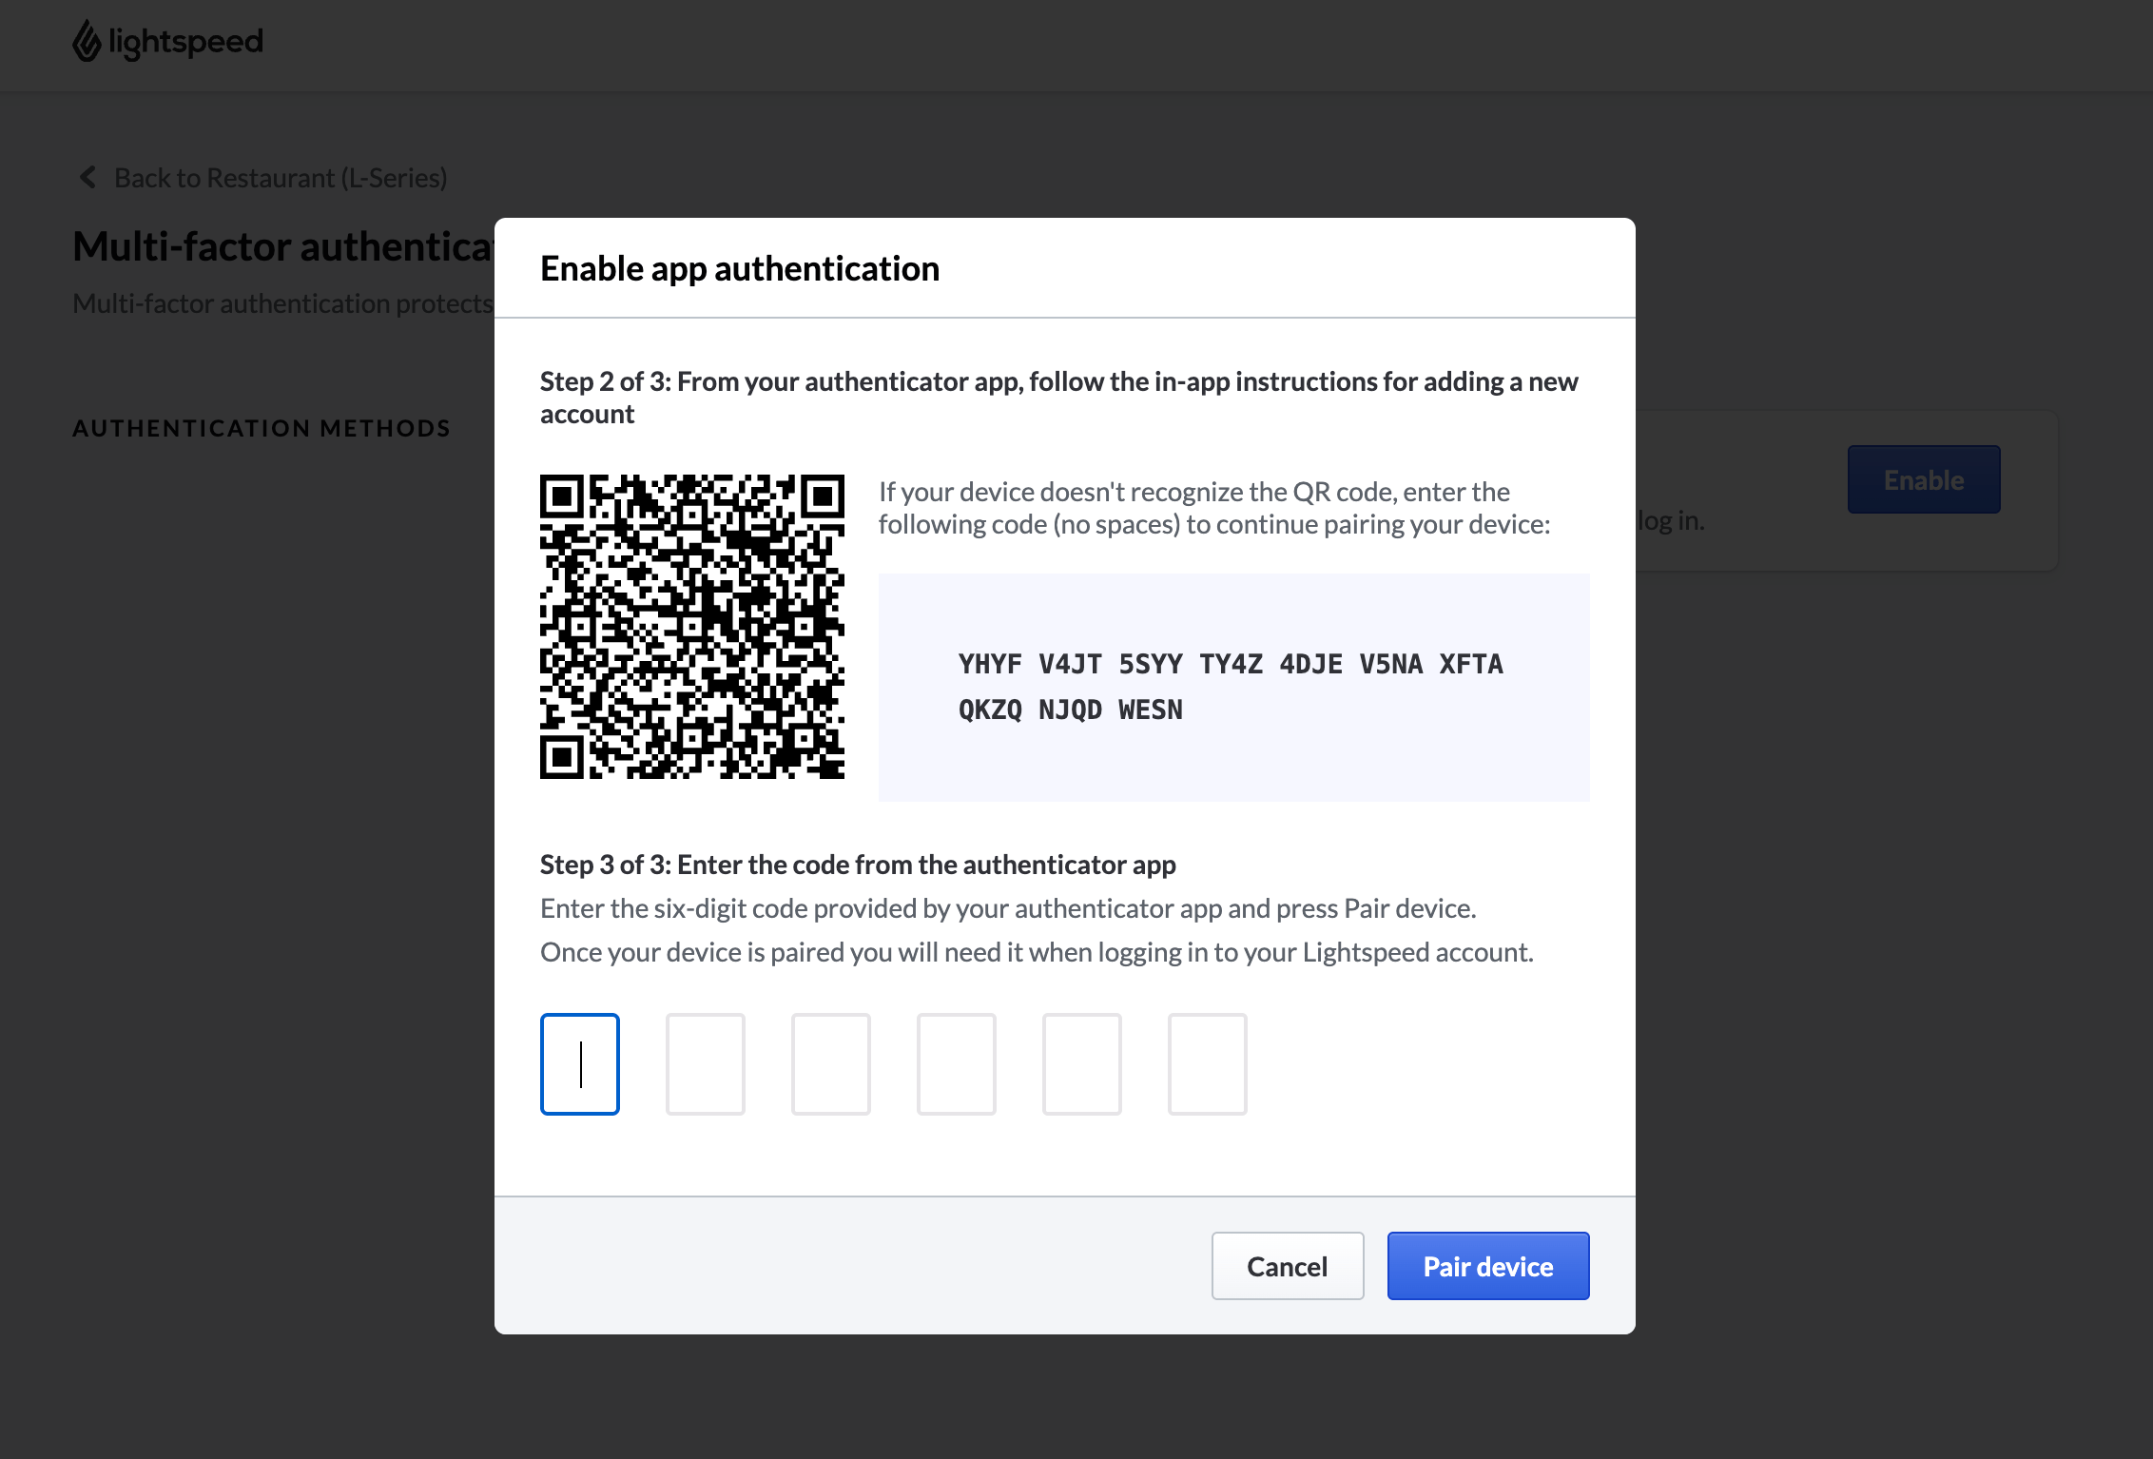Click the second code entry box
This screenshot has height=1459, width=2153.
(x=706, y=1064)
